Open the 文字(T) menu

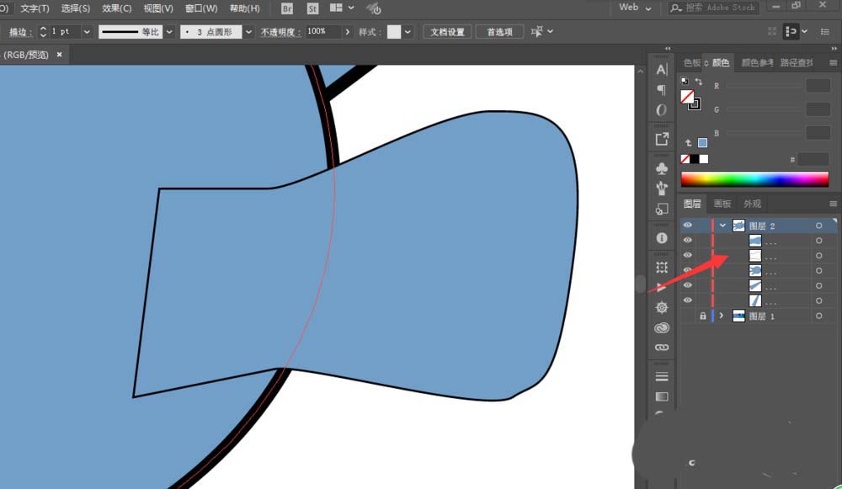(x=35, y=8)
